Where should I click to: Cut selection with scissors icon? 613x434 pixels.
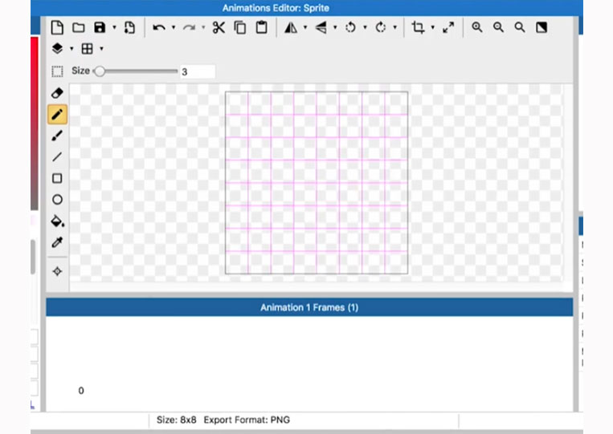coord(219,28)
